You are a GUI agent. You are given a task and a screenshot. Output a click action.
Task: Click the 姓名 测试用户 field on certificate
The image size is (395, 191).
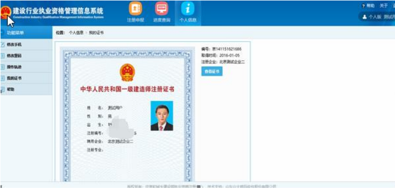tap(104, 108)
